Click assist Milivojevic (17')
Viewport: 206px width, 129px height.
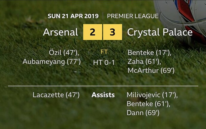(152, 95)
